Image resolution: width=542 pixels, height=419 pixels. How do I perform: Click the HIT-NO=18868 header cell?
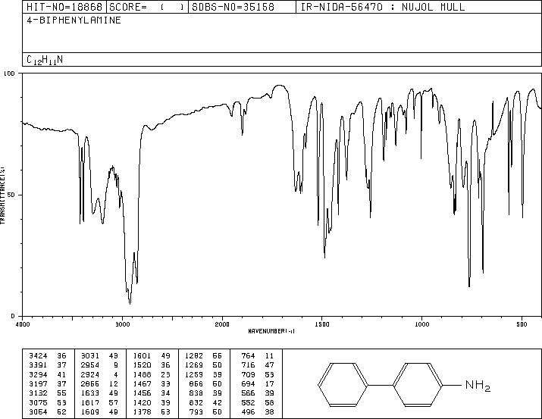click(x=64, y=7)
